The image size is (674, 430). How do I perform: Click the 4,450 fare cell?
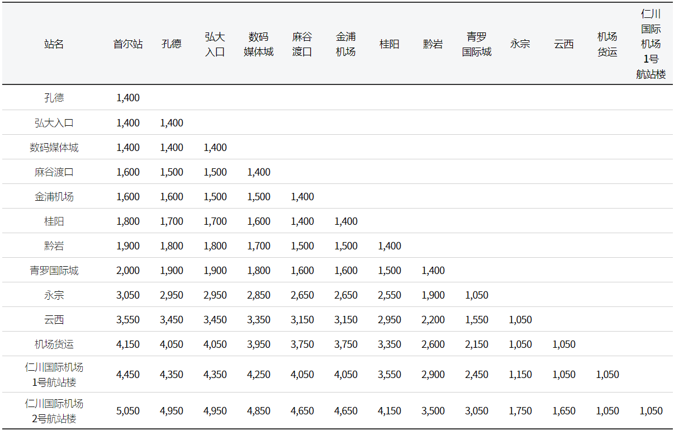(x=128, y=375)
